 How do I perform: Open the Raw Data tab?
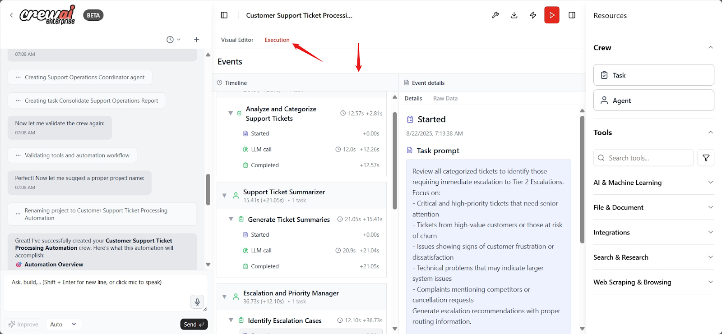(445, 98)
